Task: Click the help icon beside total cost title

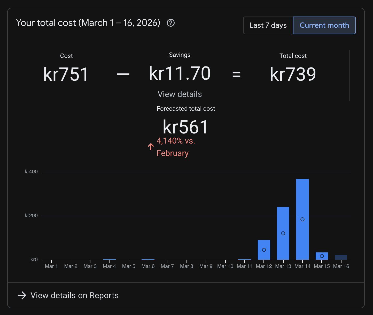Action: tap(171, 23)
